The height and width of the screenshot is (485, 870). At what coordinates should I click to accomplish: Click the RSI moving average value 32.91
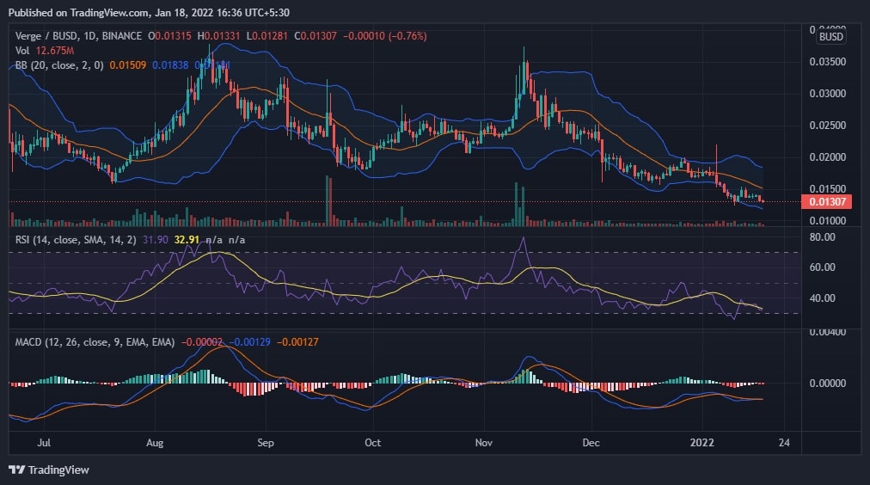pyautogui.click(x=187, y=240)
